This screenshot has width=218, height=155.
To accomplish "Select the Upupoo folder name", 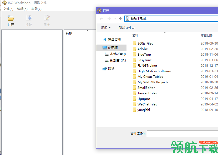I will click(x=144, y=99).
